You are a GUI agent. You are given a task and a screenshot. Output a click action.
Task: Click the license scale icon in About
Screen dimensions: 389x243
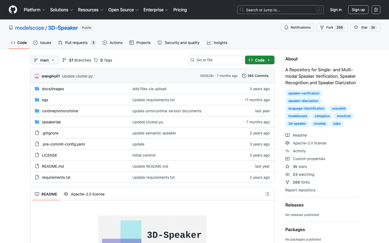pyautogui.click(x=287, y=143)
